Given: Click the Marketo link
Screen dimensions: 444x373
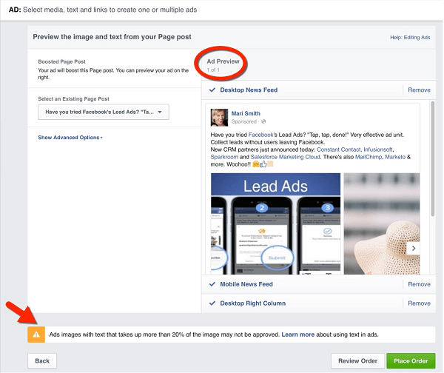Looking at the screenshot, I should pyautogui.click(x=395, y=157).
